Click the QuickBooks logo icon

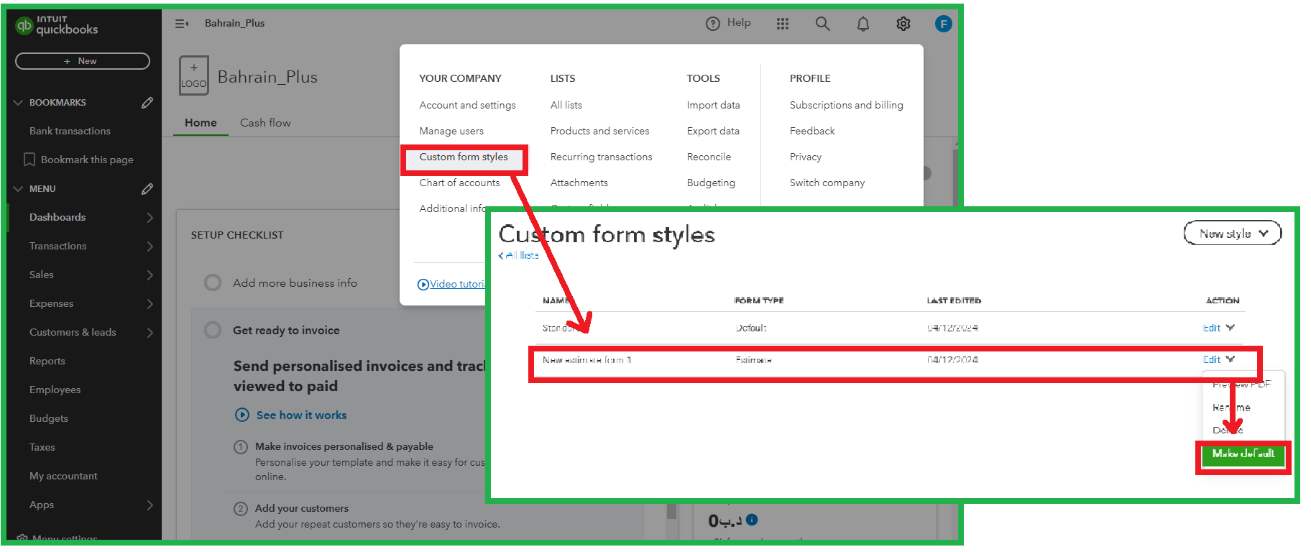(x=24, y=26)
